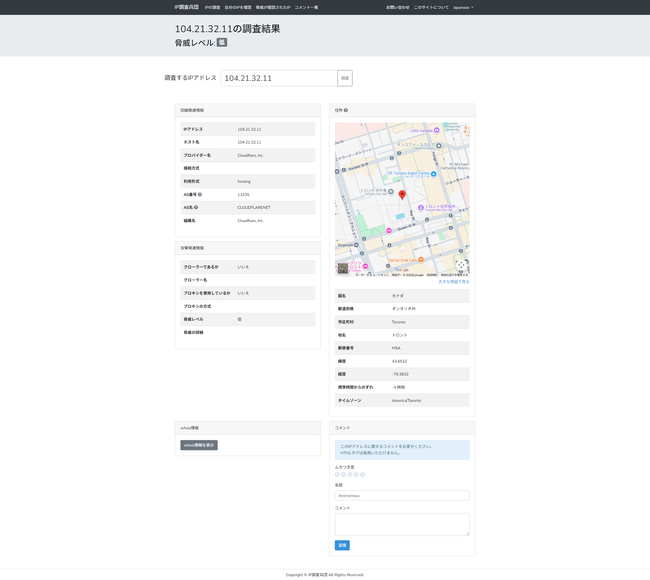Image resolution: width=650 pixels, height=580 pixels.
Task: Click the 大きな地図で見る link
Action: point(454,282)
